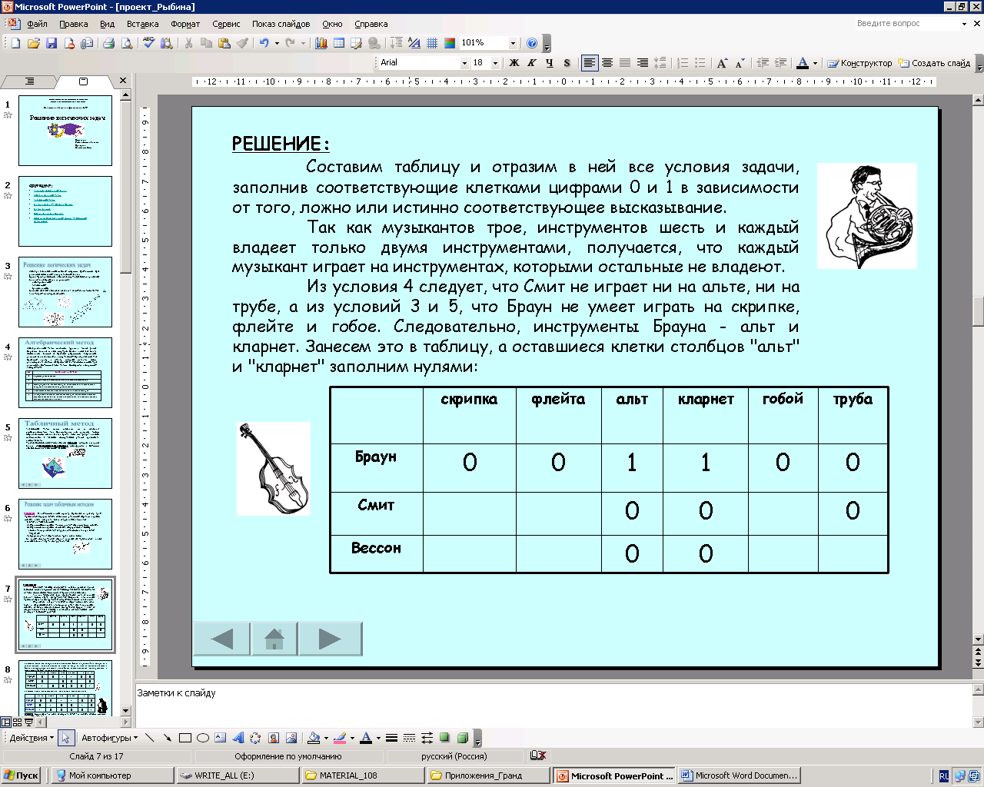Click the line color brush swatch
Viewport: 984px width, 787px height.
click(x=340, y=738)
